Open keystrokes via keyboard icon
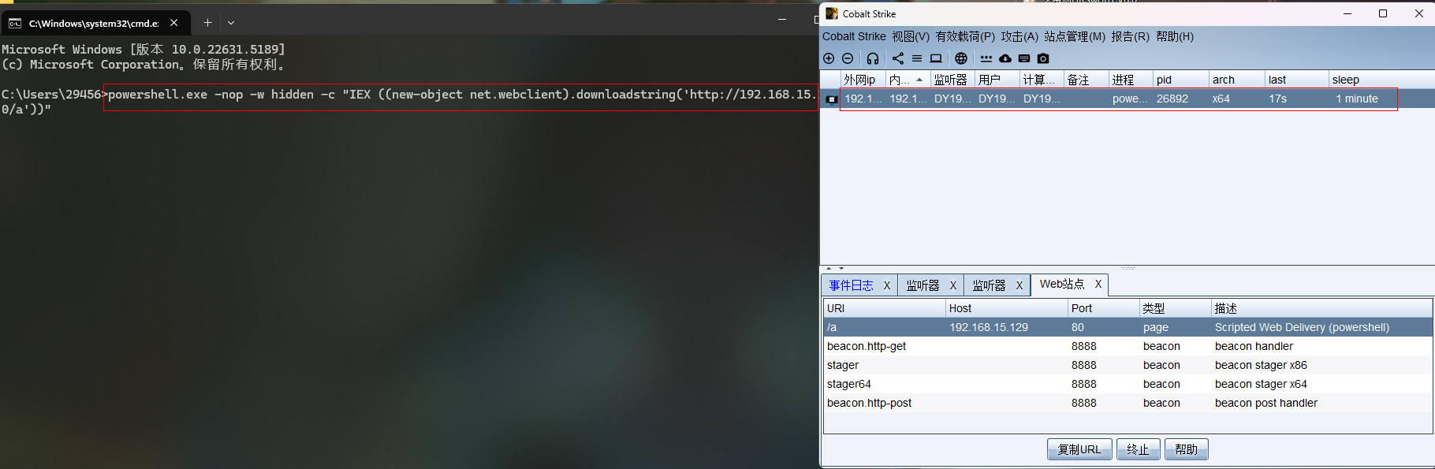 (x=1024, y=58)
